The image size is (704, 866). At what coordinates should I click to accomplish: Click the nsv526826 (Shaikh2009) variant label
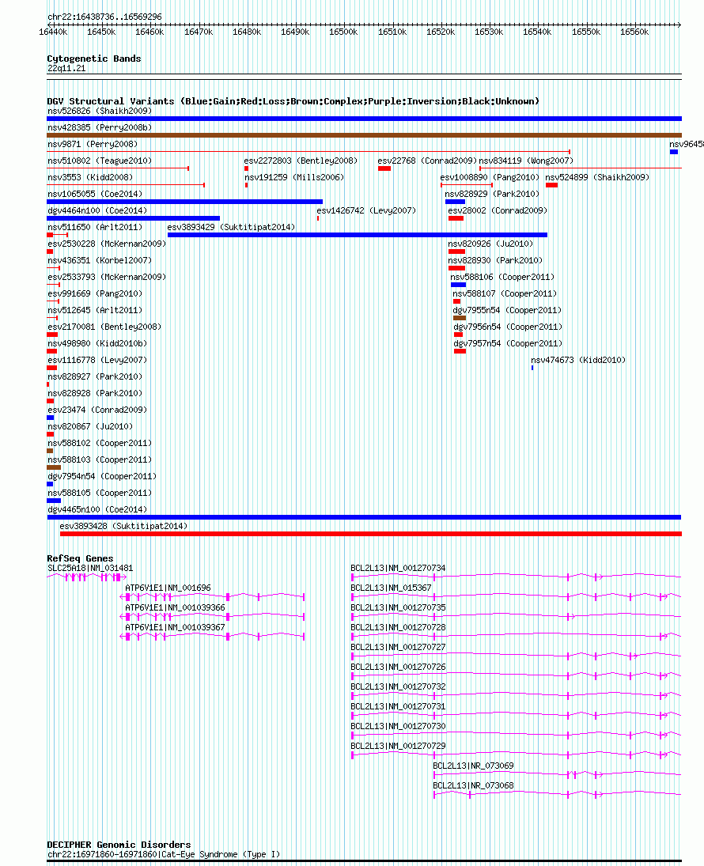click(100, 111)
